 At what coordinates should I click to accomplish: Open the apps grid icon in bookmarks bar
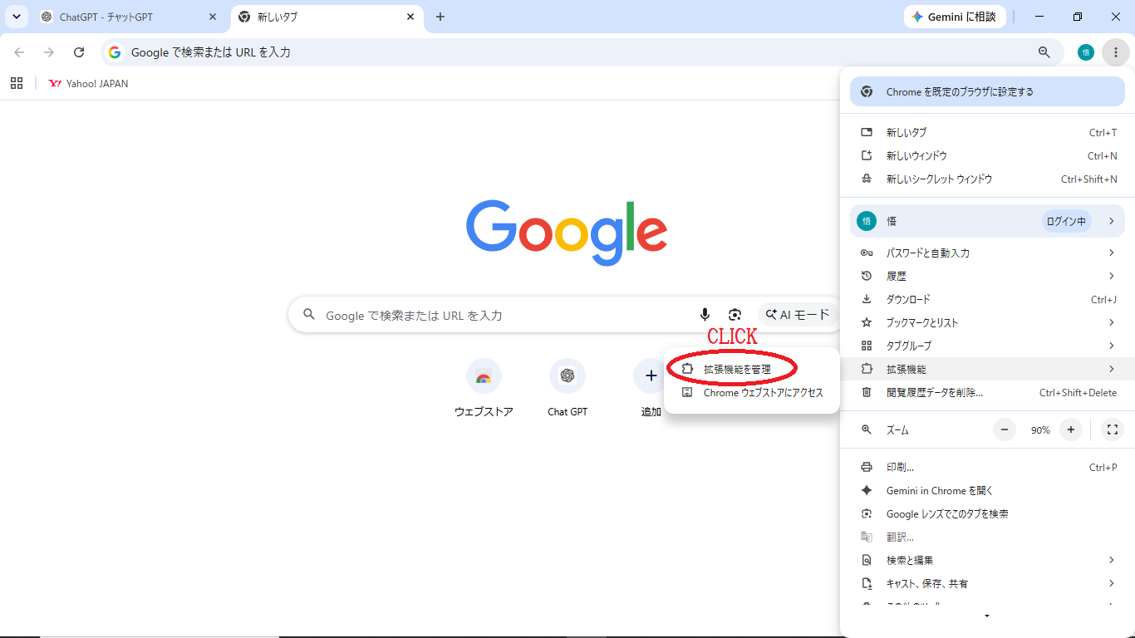(16, 83)
